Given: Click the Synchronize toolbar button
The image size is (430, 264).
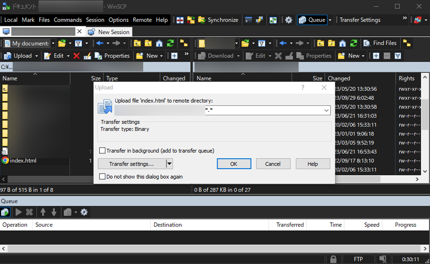Looking at the screenshot, I should click(x=218, y=20).
